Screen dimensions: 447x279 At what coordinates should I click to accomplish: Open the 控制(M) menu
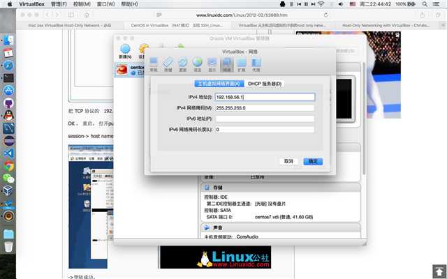coord(82,4)
